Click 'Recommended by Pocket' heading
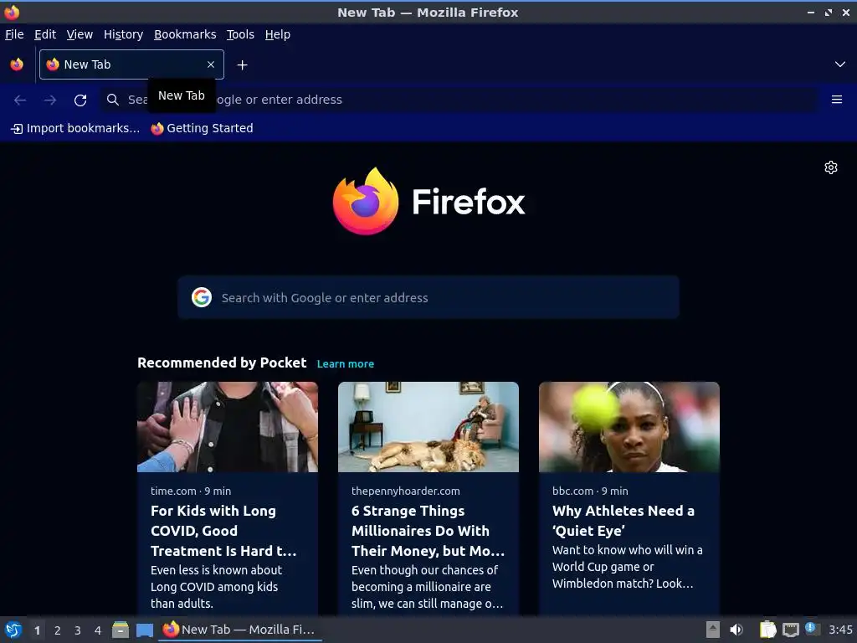Screen dimensions: 857x643 tap(222, 363)
